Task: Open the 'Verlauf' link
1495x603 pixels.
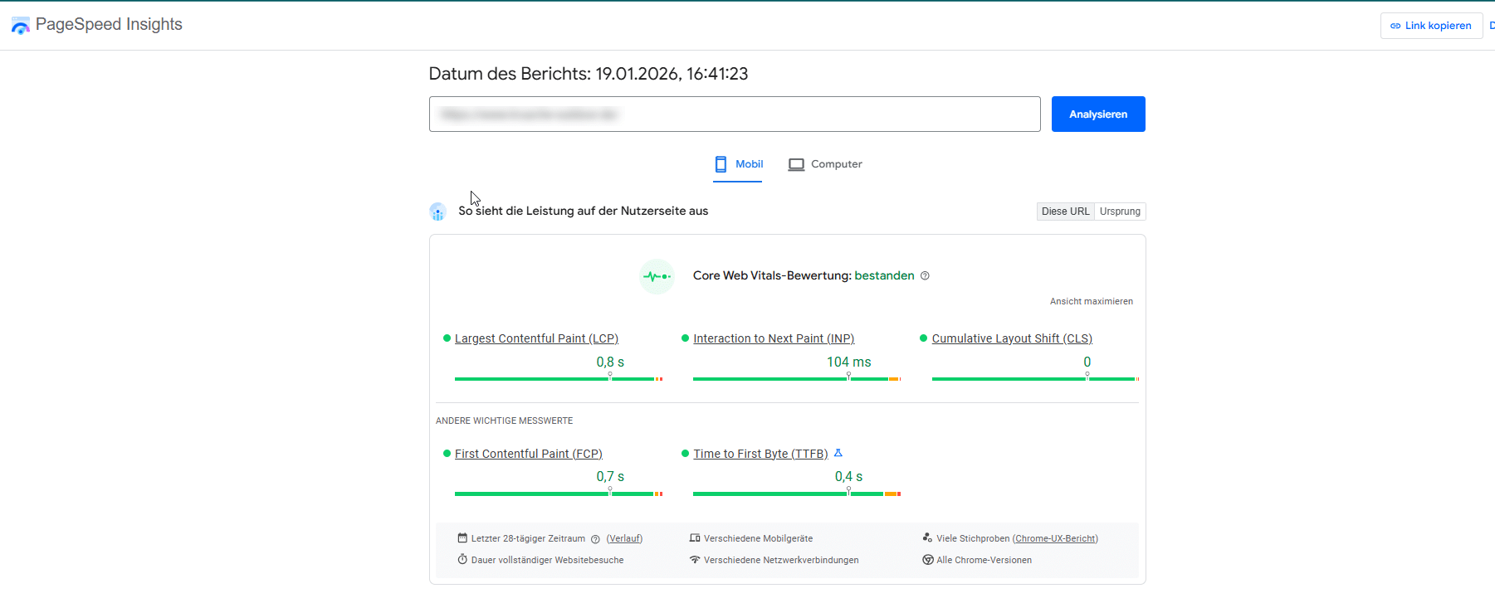Action: pyautogui.click(x=624, y=538)
